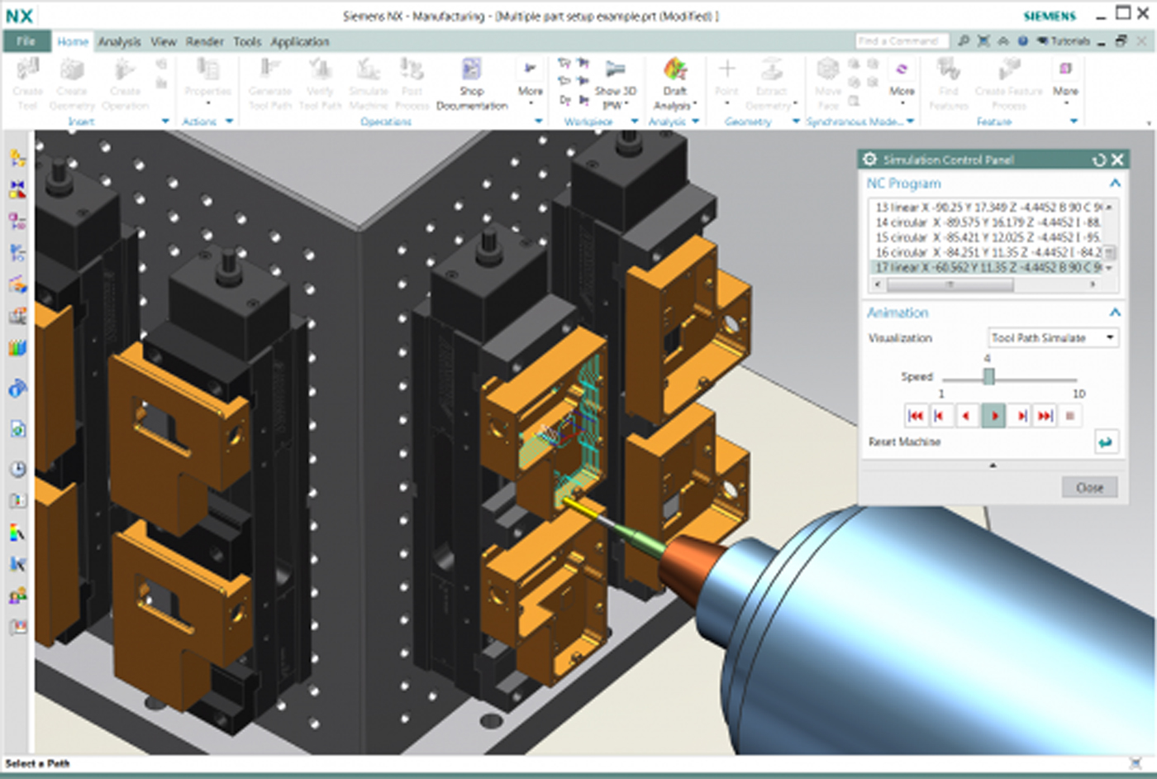Select NC program line 14 circular
Screen dimensions: 1157x779
(x=988, y=222)
